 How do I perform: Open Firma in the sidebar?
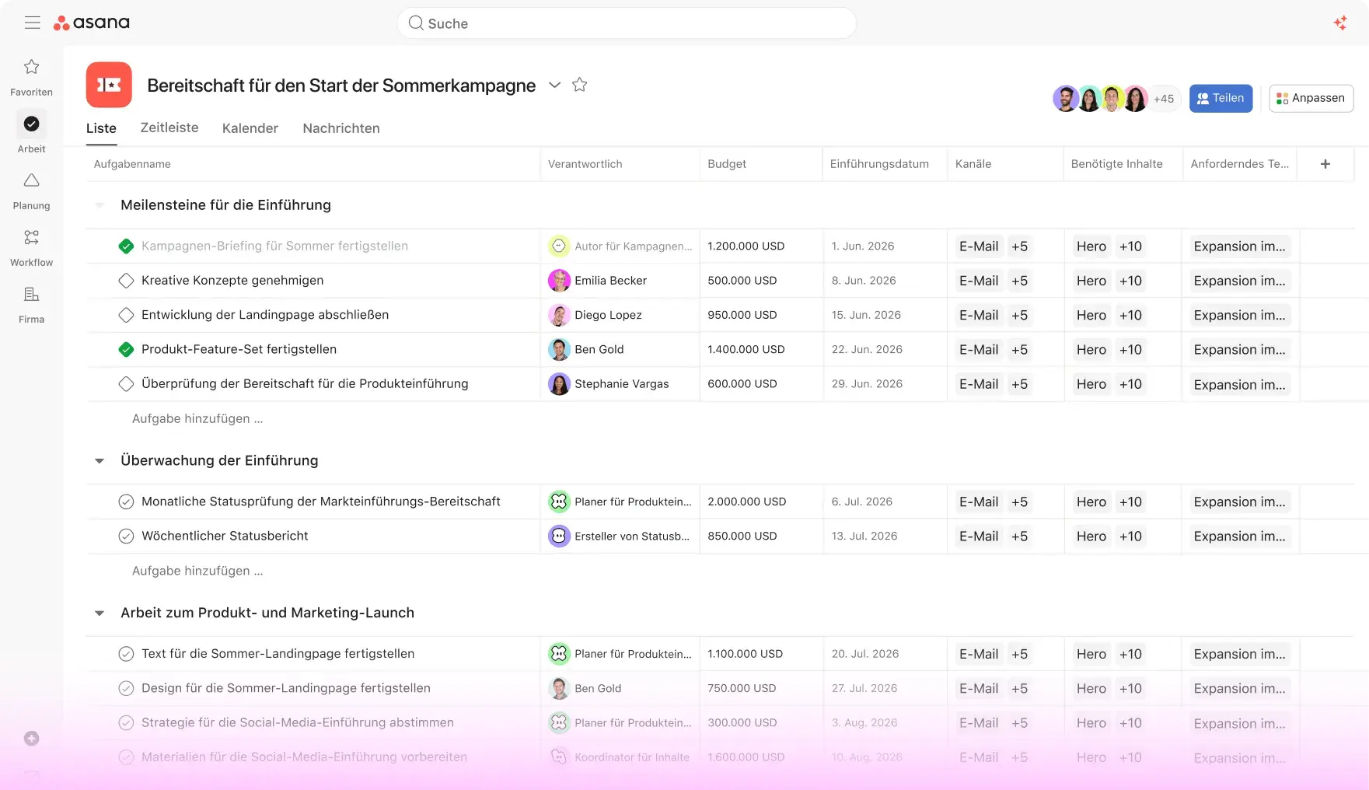pos(31,304)
